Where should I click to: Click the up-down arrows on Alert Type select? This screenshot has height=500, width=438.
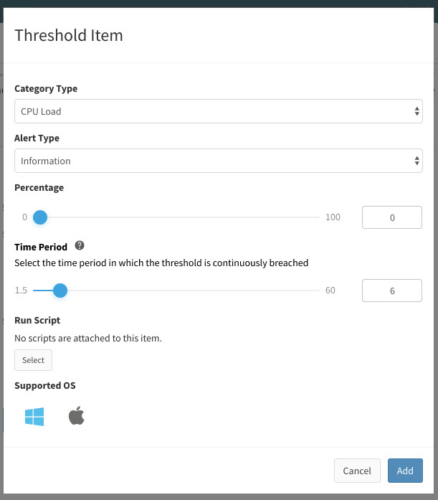pyautogui.click(x=416, y=161)
